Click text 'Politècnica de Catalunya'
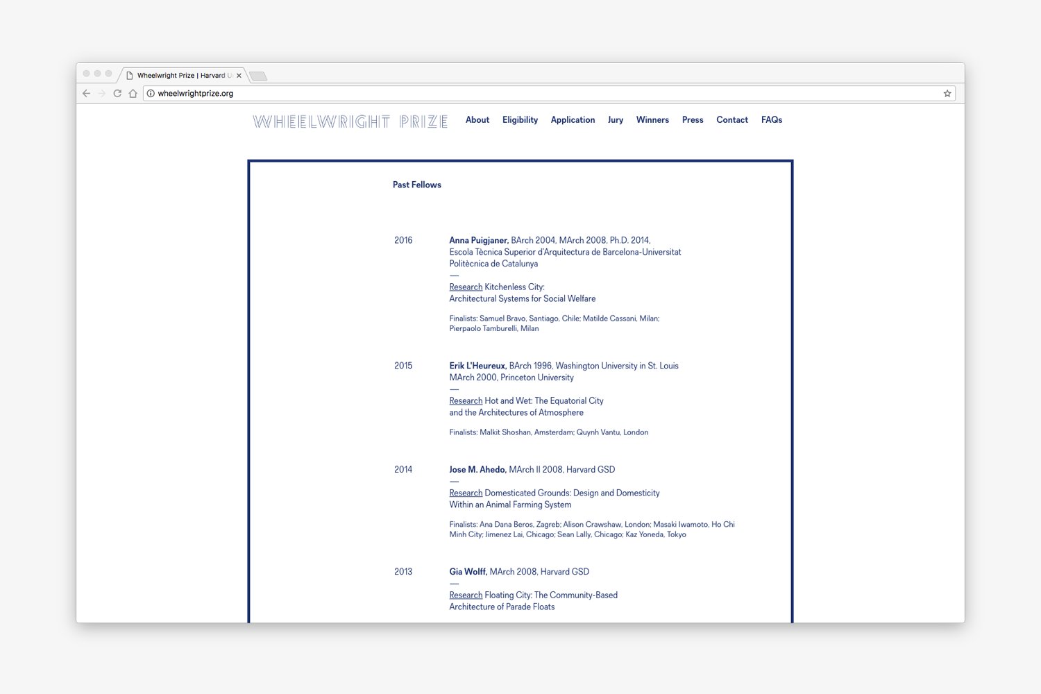This screenshot has height=694, width=1041. (x=493, y=264)
